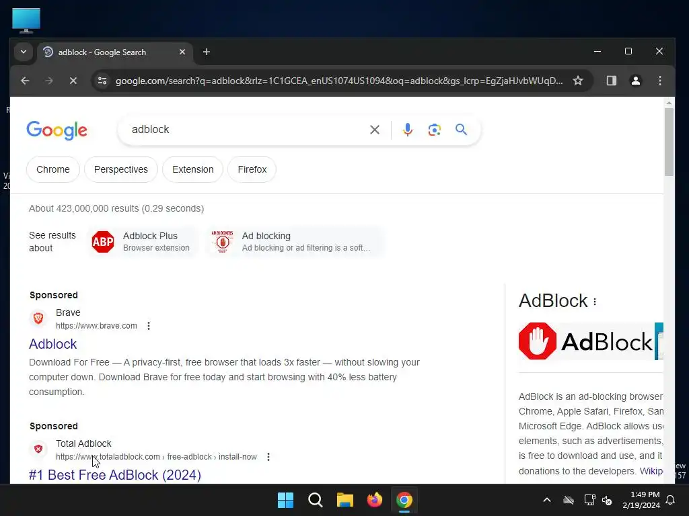Click the Ad blockers thumbnail image

click(x=222, y=242)
